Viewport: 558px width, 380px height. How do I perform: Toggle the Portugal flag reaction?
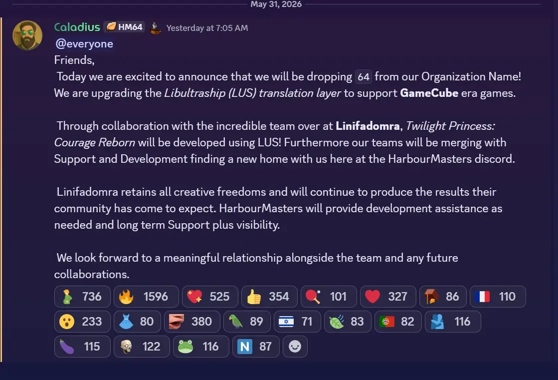click(x=398, y=322)
